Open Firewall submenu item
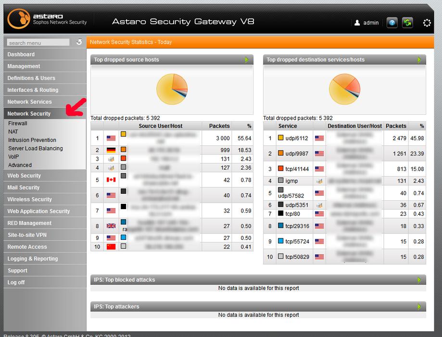The image size is (442, 337). [x=18, y=124]
